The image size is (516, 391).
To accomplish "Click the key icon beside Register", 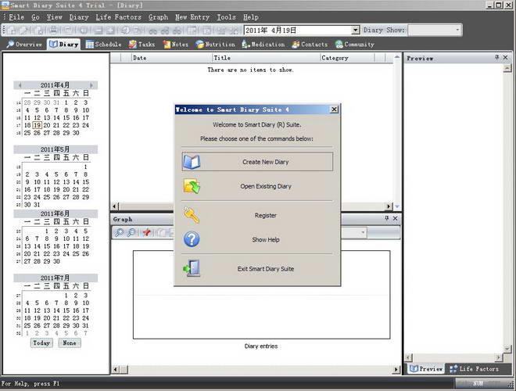I will click(x=192, y=215).
